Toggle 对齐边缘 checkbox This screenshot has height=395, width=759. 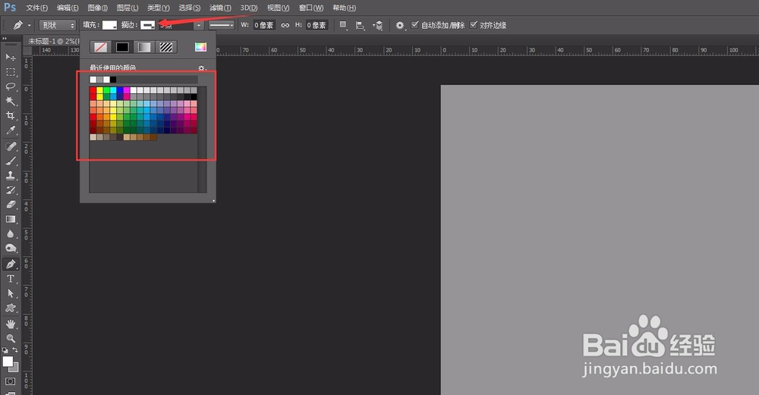(474, 25)
